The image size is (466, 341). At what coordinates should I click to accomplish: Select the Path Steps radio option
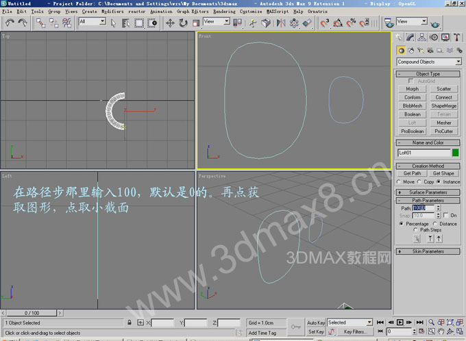(x=415, y=229)
